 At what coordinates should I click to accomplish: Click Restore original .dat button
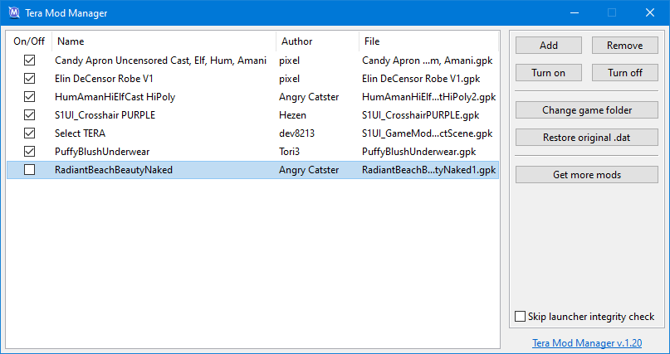coord(587,137)
